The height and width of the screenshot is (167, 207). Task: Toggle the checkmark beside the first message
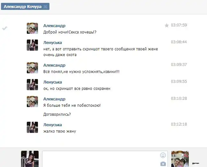5,28
